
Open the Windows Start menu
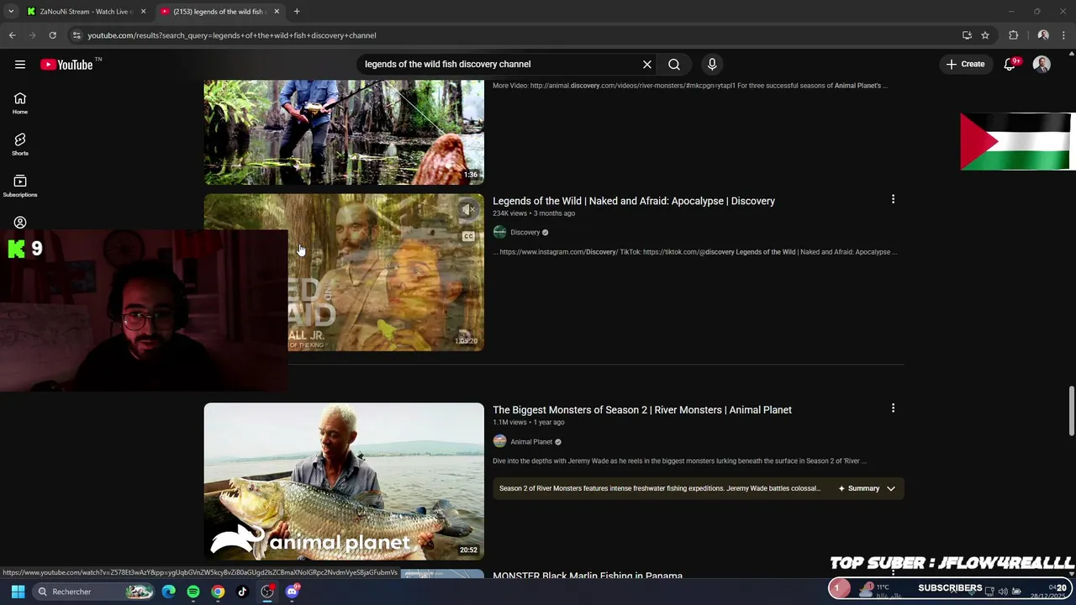[x=18, y=592]
